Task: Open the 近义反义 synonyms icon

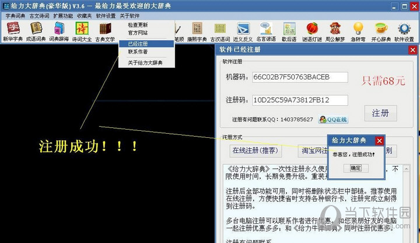Action: (243, 32)
